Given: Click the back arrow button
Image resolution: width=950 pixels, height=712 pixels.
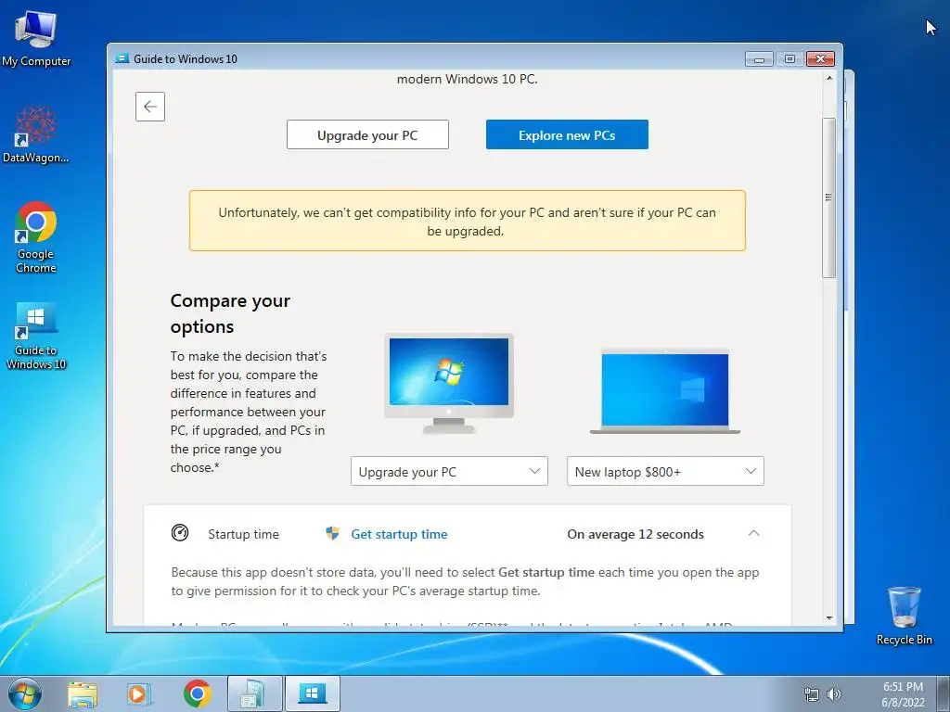Looking at the screenshot, I should (150, 107).
